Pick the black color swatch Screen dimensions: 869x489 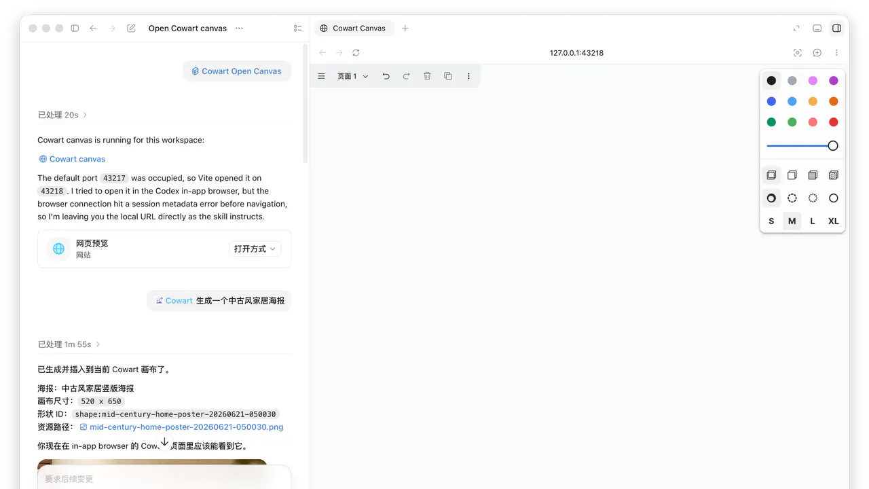[x=771, y=81]
